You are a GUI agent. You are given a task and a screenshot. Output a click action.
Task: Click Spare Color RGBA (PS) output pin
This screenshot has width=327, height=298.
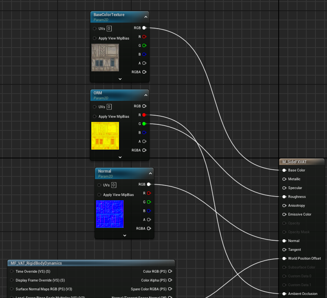170,289
